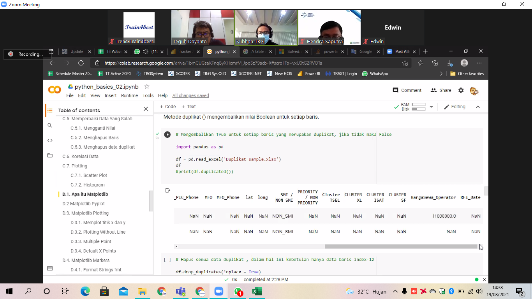The width and height of the screenshot is (532, 299).
Task: Open the Colab search sidebar icon
Action: click(50, 125)
